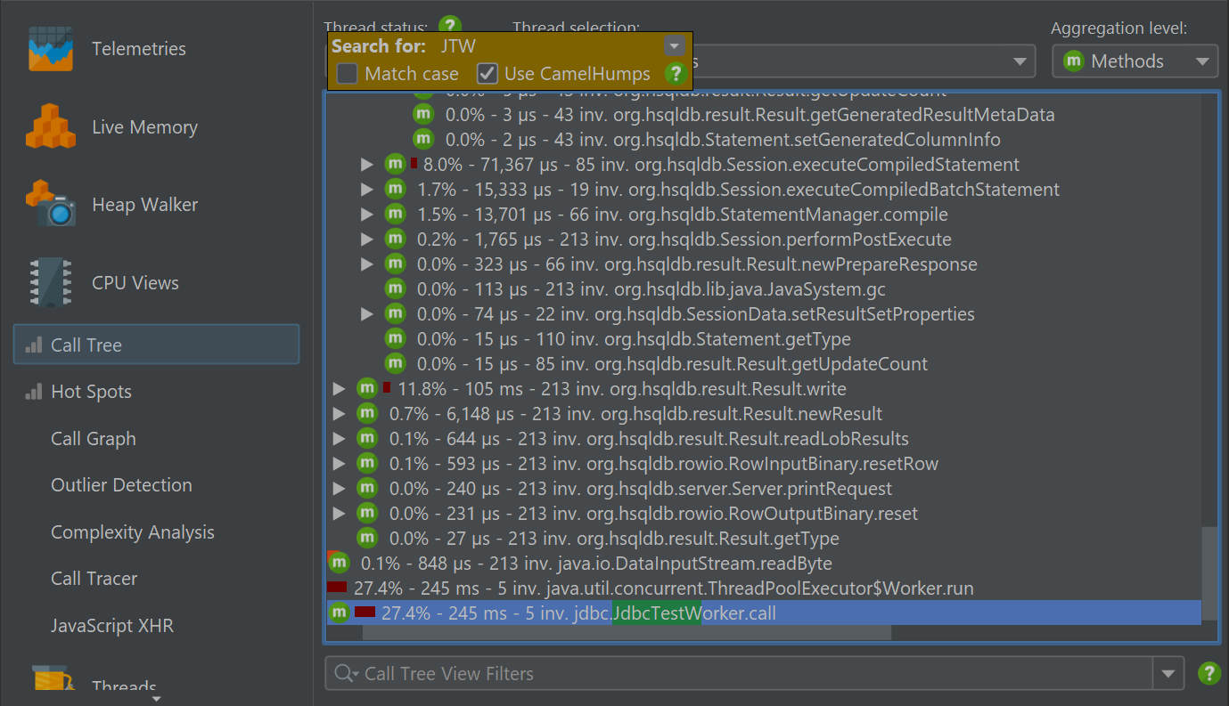Open the Telemetries section icon

50,49
